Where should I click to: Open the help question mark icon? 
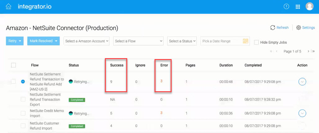(x=286, y=6)
